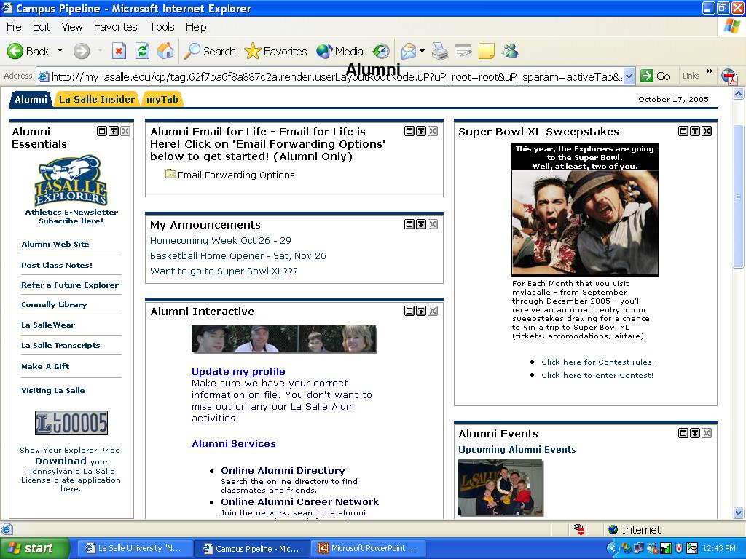
Task: Click the Update my profile link
Action: click(238, 371)
